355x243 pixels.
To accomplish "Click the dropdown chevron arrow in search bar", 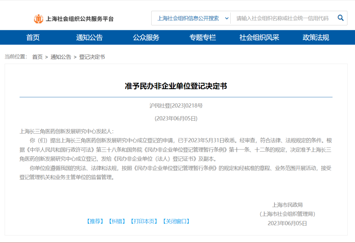I will pyautogui.click(x=226, y=18).
